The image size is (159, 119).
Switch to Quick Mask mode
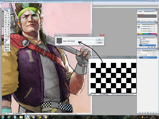click(8, 45)
